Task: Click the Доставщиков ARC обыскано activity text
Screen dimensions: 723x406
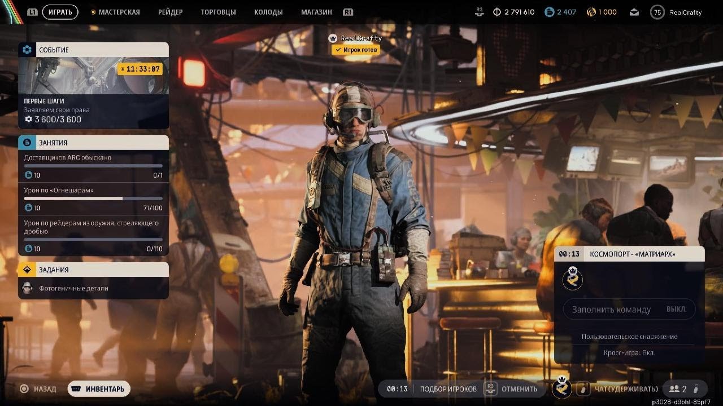Action: point(68,158)
